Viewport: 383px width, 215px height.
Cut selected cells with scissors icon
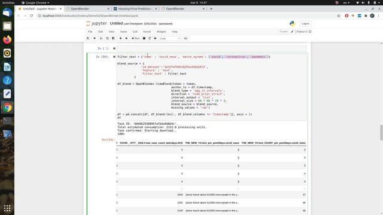tap(101, 38)
